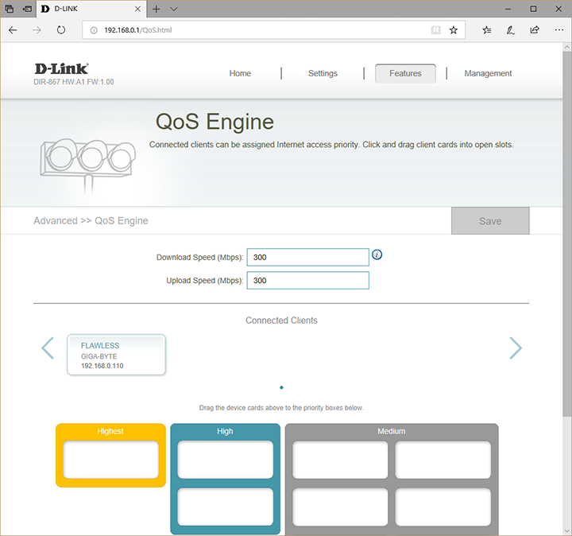The height and width of the screenshot is (536, 572).
Task: Open the Settings menu
Action: pyautogui.click(x=323, y=73)
